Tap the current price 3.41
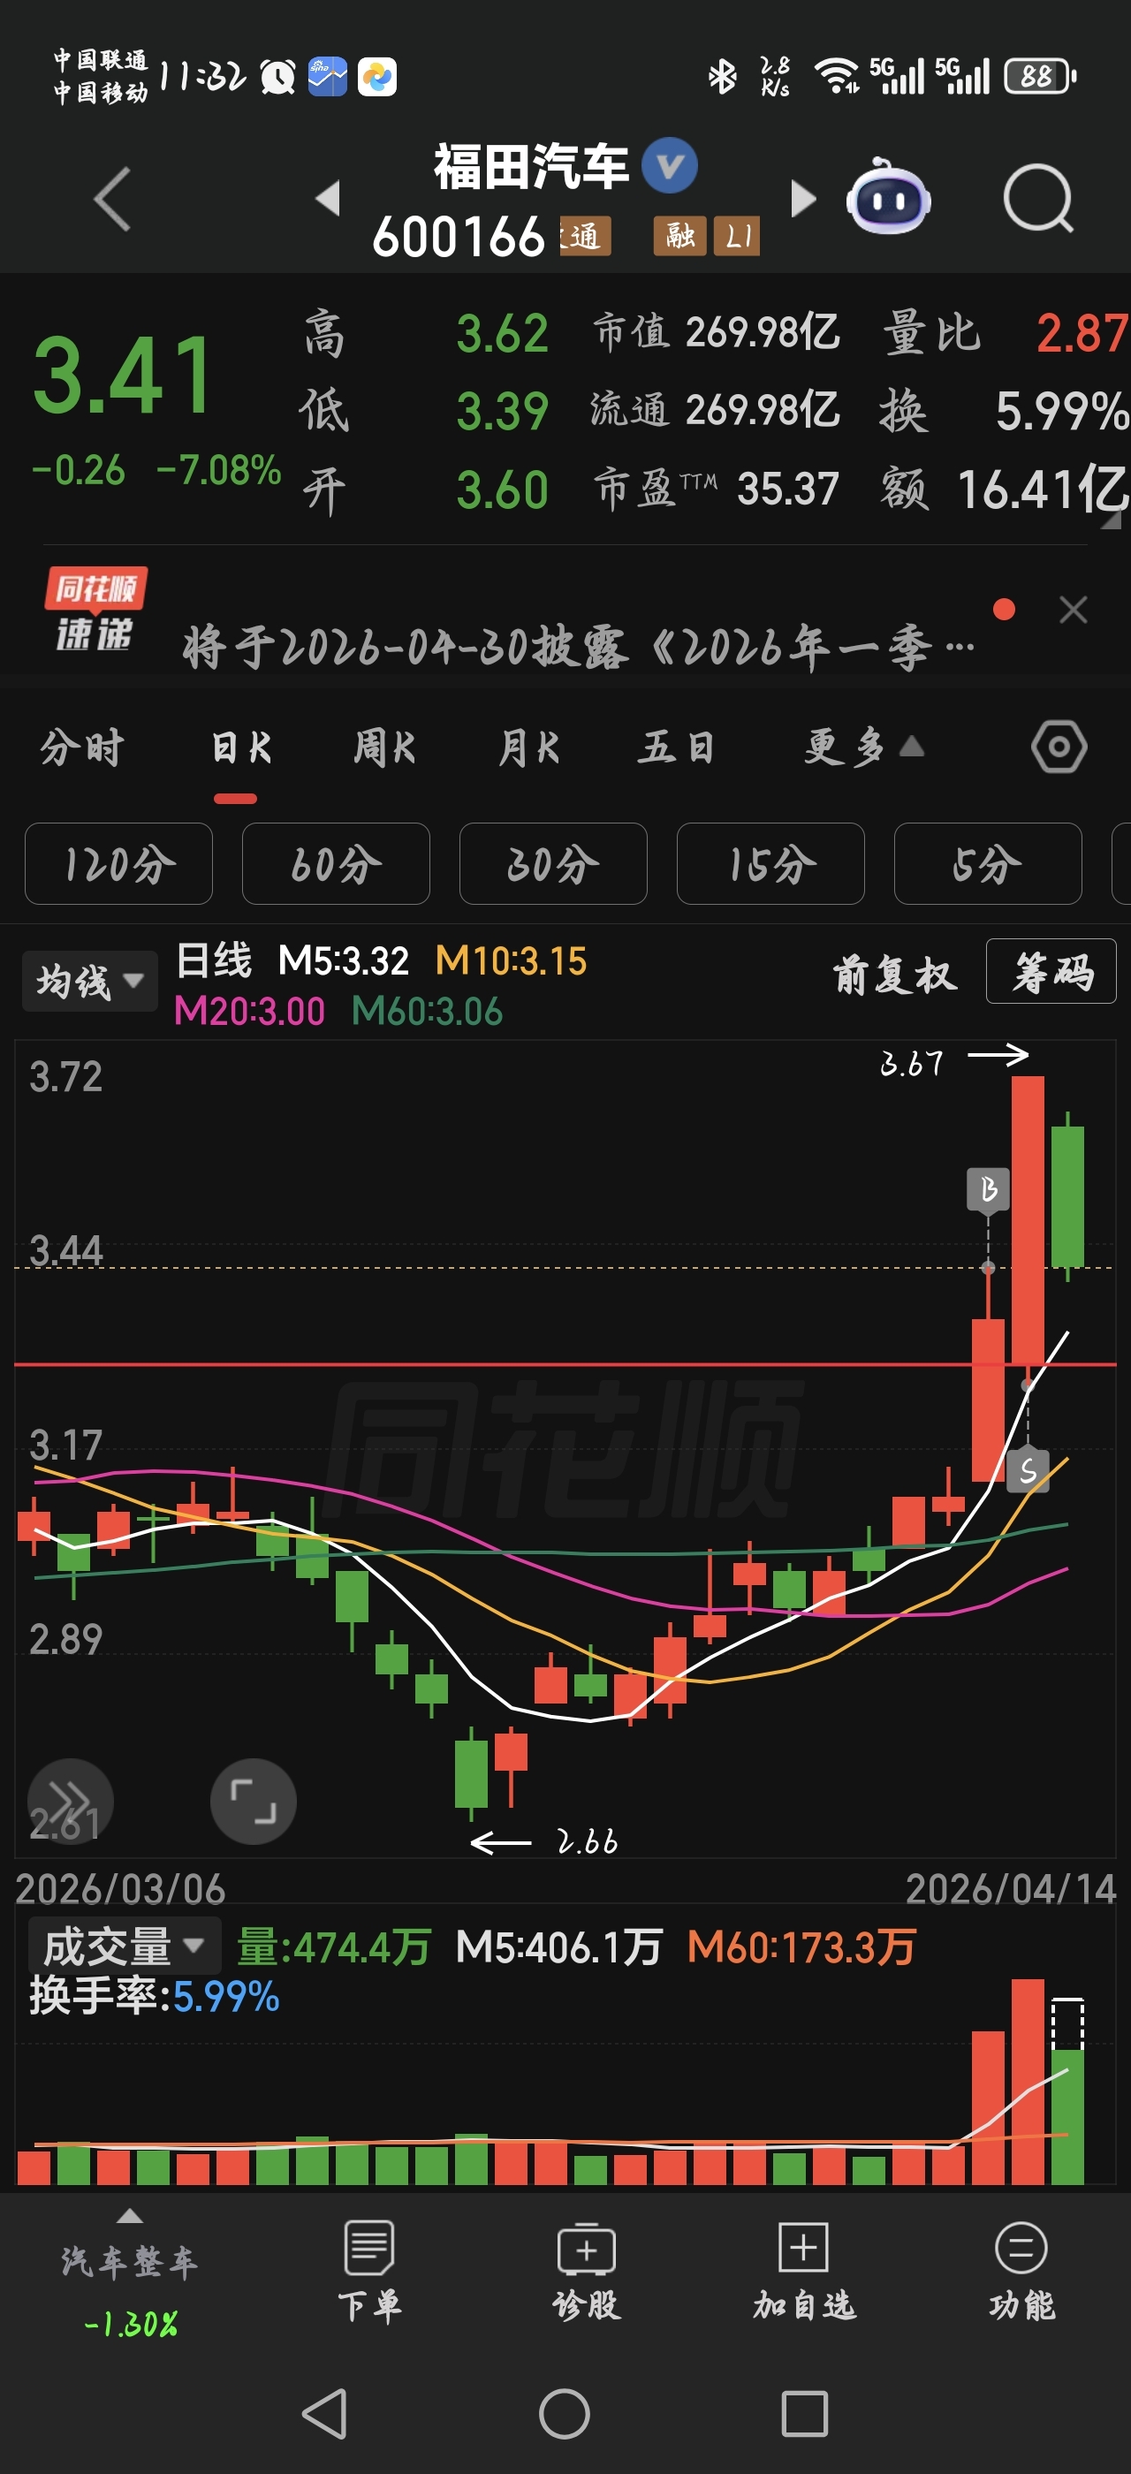 [x=123, y=376]
